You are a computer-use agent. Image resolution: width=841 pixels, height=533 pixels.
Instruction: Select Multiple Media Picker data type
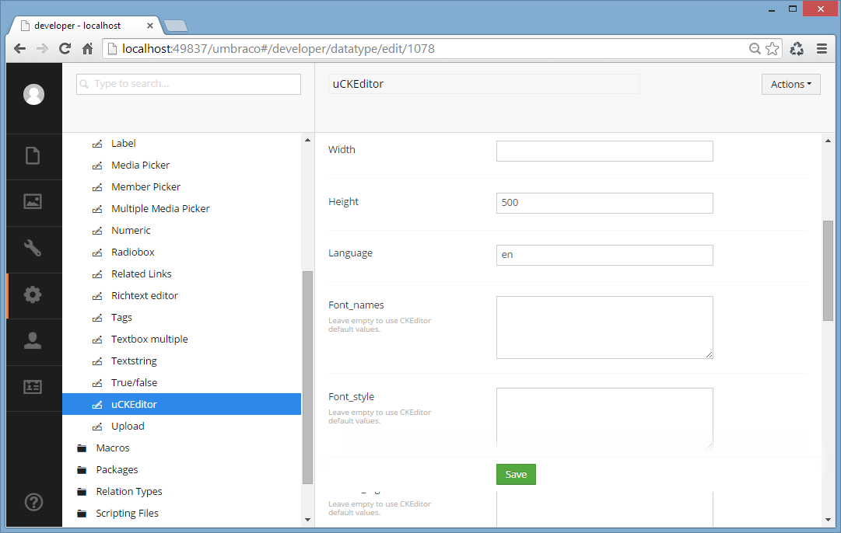(x=160, y=209)
